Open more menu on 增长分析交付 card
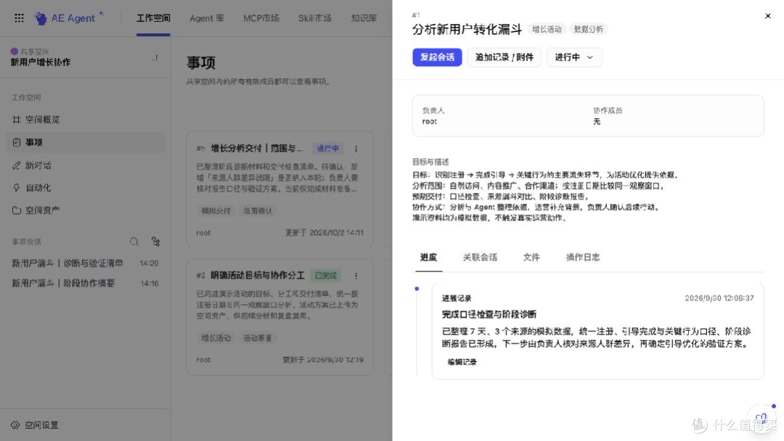The height and width of the screenshot is (441, 784). pos(356,149)
